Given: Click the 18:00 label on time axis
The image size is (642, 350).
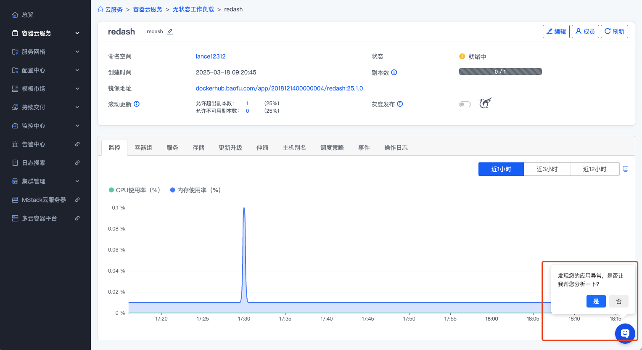Looking at the screenshot, I should click(491, 319).
